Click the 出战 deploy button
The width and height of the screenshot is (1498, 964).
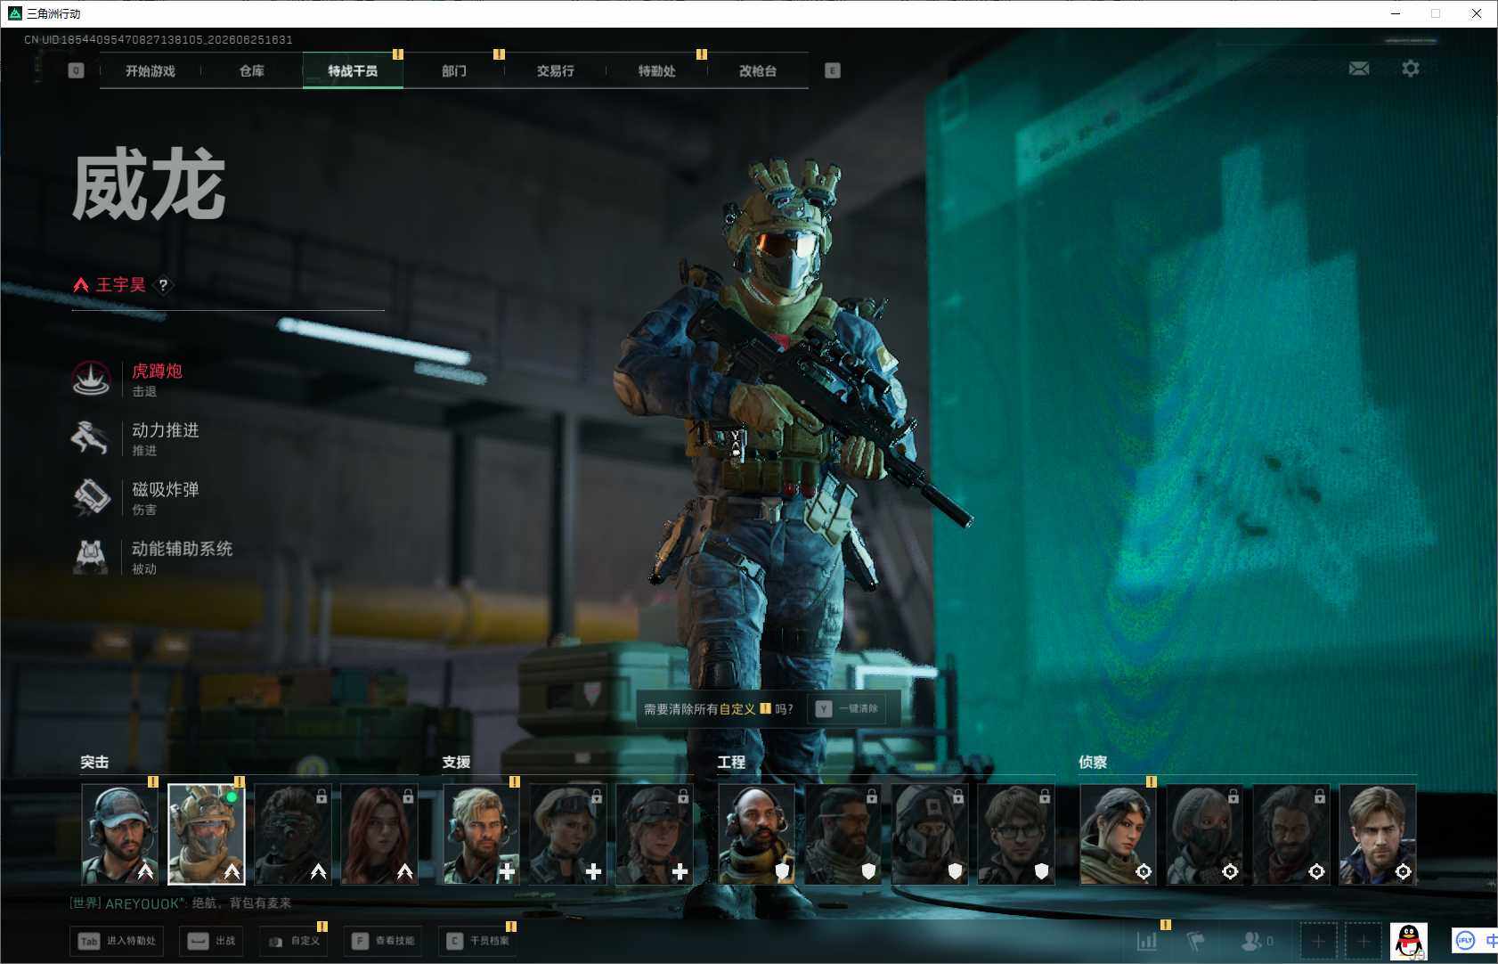(211, 941)
